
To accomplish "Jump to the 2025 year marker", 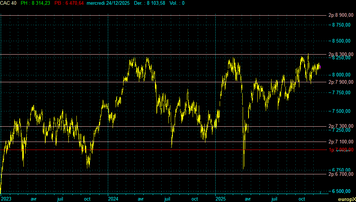I will click(220, 199).
